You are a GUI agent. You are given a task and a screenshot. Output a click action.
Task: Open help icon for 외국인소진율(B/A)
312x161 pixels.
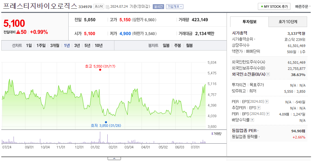268,74
